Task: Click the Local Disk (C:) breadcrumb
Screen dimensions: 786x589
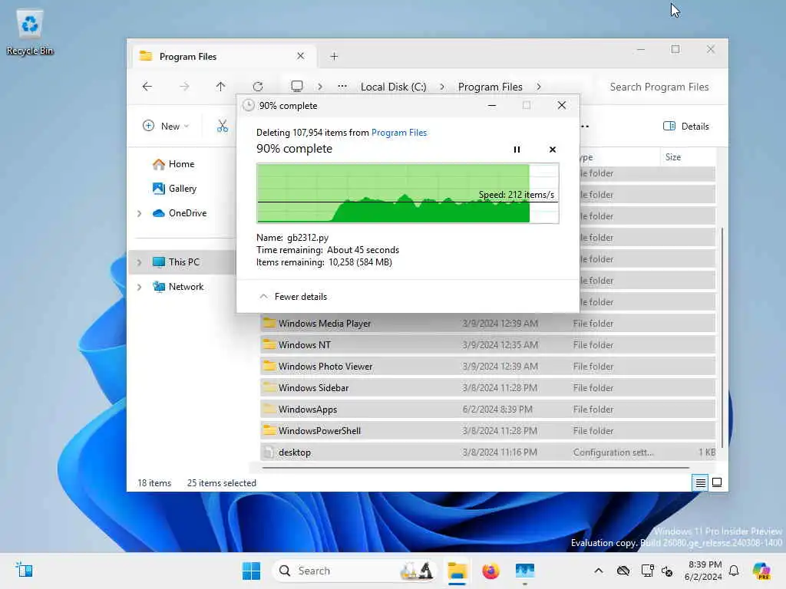Action: coord(394,87)
